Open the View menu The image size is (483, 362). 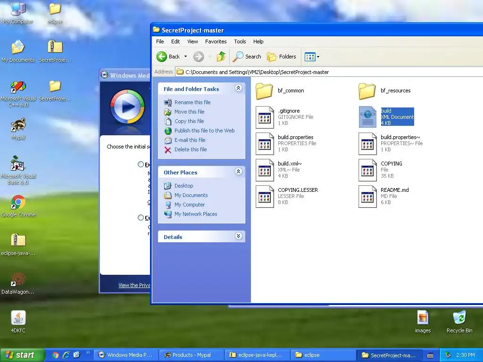coord(192,41)
